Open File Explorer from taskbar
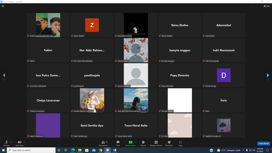This screenshot has height=153, width=272. (80, 150)
